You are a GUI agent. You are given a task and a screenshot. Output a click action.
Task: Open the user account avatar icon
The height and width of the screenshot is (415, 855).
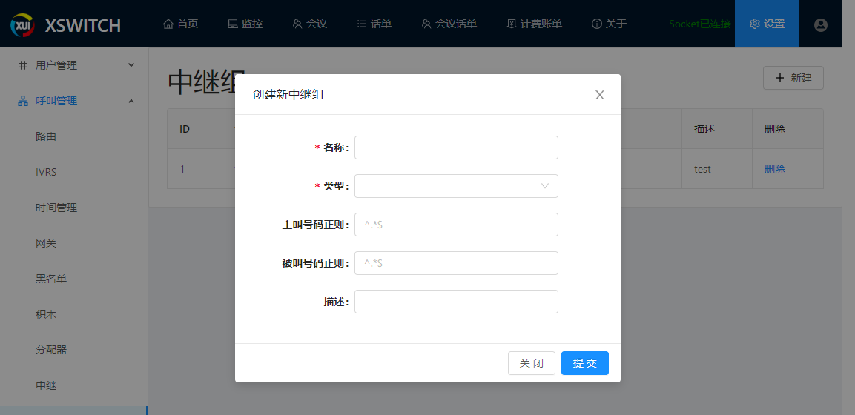(821, 24)
